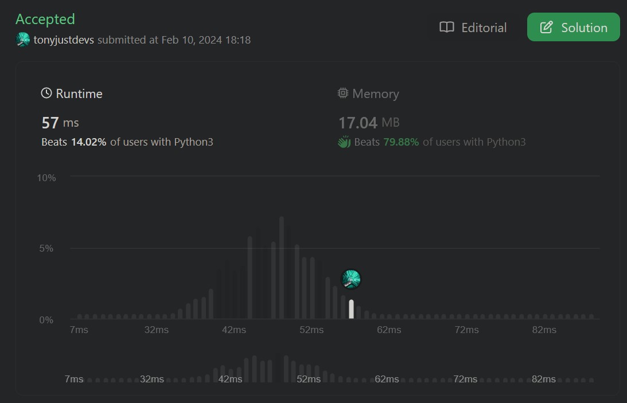Click the 72ms label in the lower mini chart
Viewport: 627px width, 403px height.
tap(465, 379)
